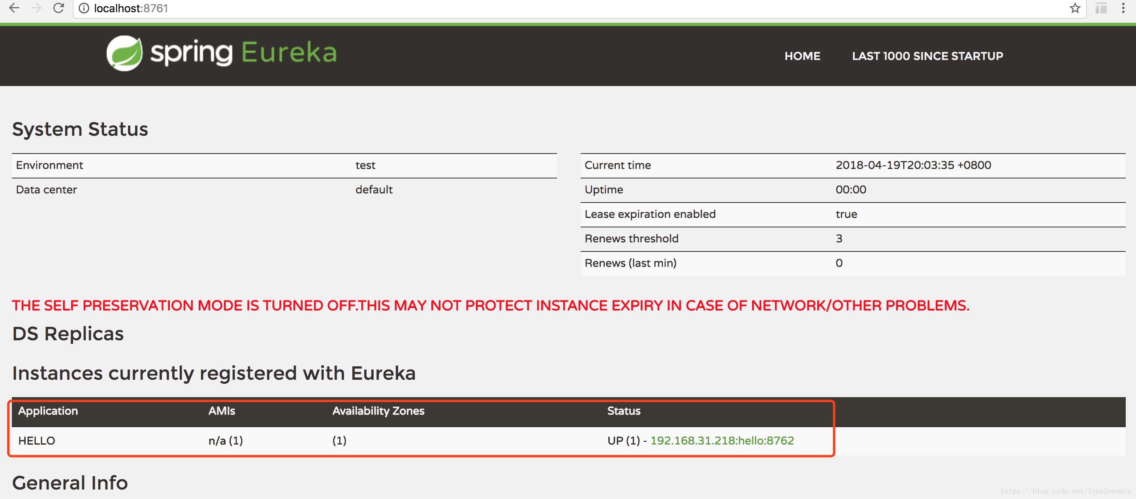1136x499 pixels.
Task: Open the browser three-dot menu
Action: [1123, 8]
